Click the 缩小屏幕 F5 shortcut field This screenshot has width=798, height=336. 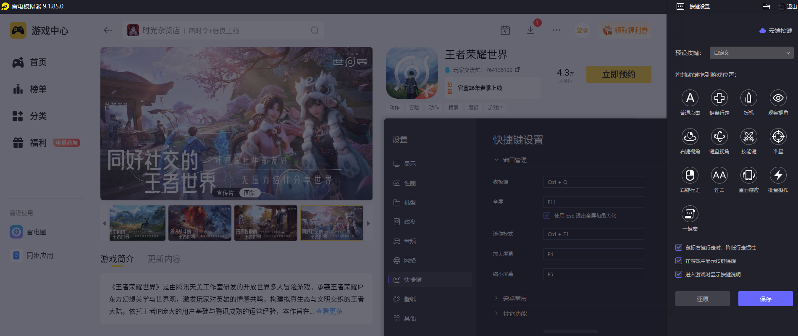pos(593,274)
